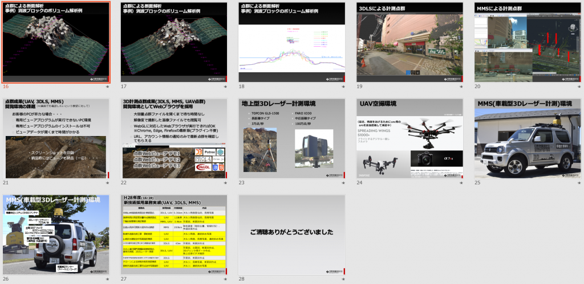Select slide 26 showing the vehicle rear view
Screen dimensions: 584x284
point(56,234)
